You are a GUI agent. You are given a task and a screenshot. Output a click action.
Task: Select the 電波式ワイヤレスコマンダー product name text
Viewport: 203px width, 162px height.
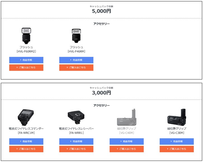click(26, 129)
